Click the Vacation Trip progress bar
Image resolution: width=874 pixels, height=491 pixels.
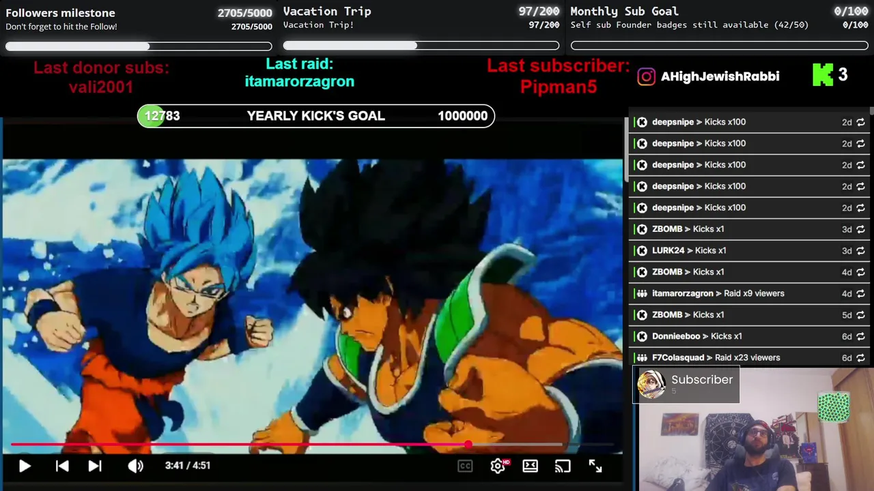(x=421, y=46)
